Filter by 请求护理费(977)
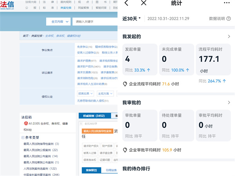The image size is (235, 176). (87, 61)
